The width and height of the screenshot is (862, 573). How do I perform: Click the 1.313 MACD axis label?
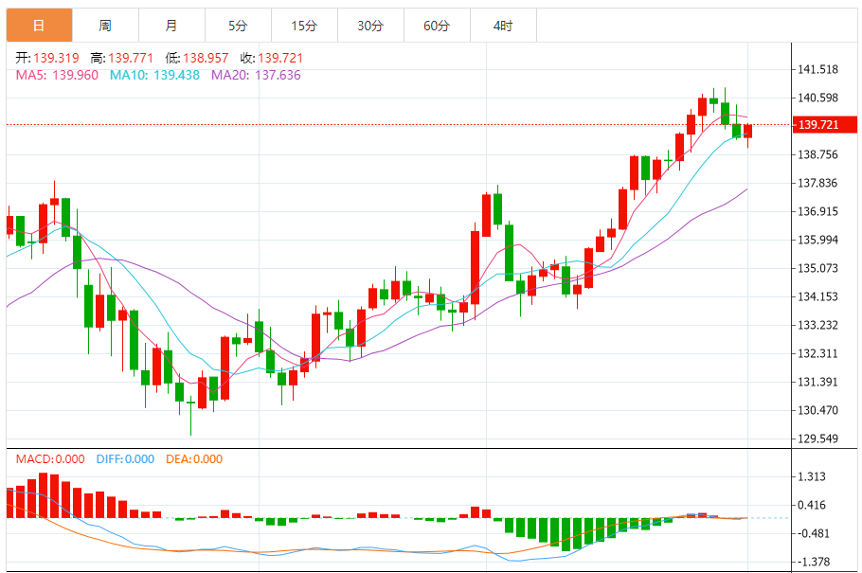click(812, 476)
